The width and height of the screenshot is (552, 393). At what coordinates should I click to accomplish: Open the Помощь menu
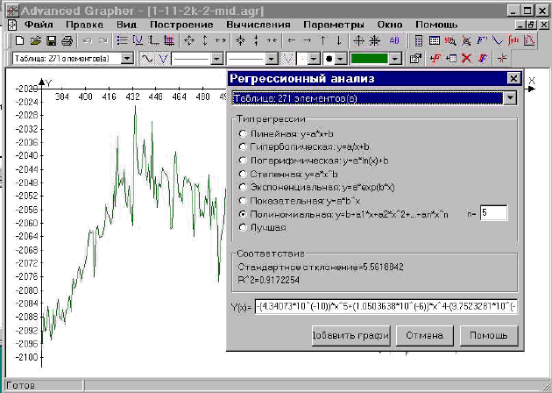point(436,25)
